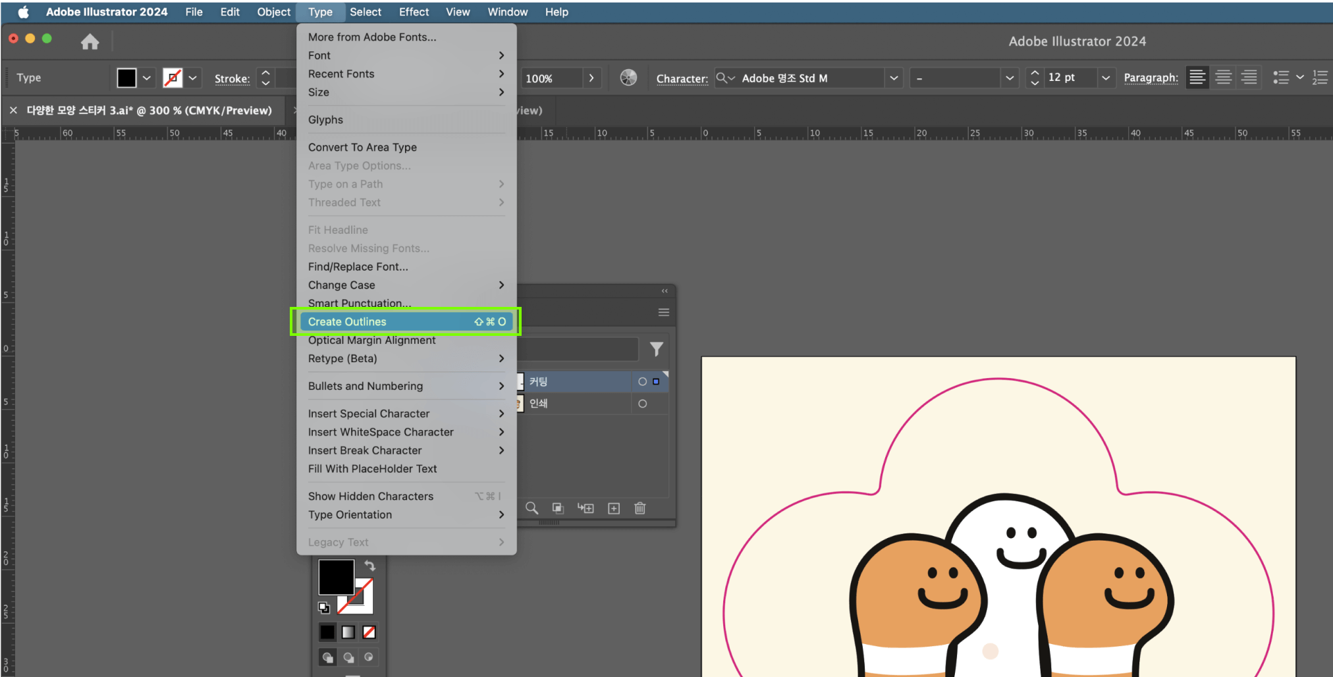Choose Draw Behind mode icon
The height and width of the screenshot is (677, 1333).
click(x=348, y=657)
